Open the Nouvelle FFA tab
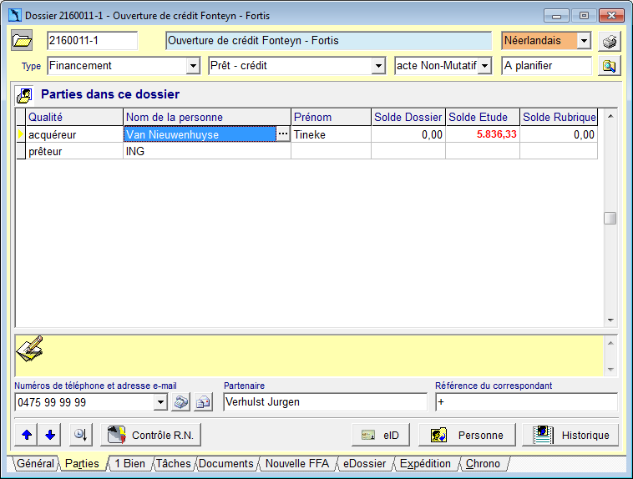The width and height of the screenshot is (633, 479). (297, 463)
